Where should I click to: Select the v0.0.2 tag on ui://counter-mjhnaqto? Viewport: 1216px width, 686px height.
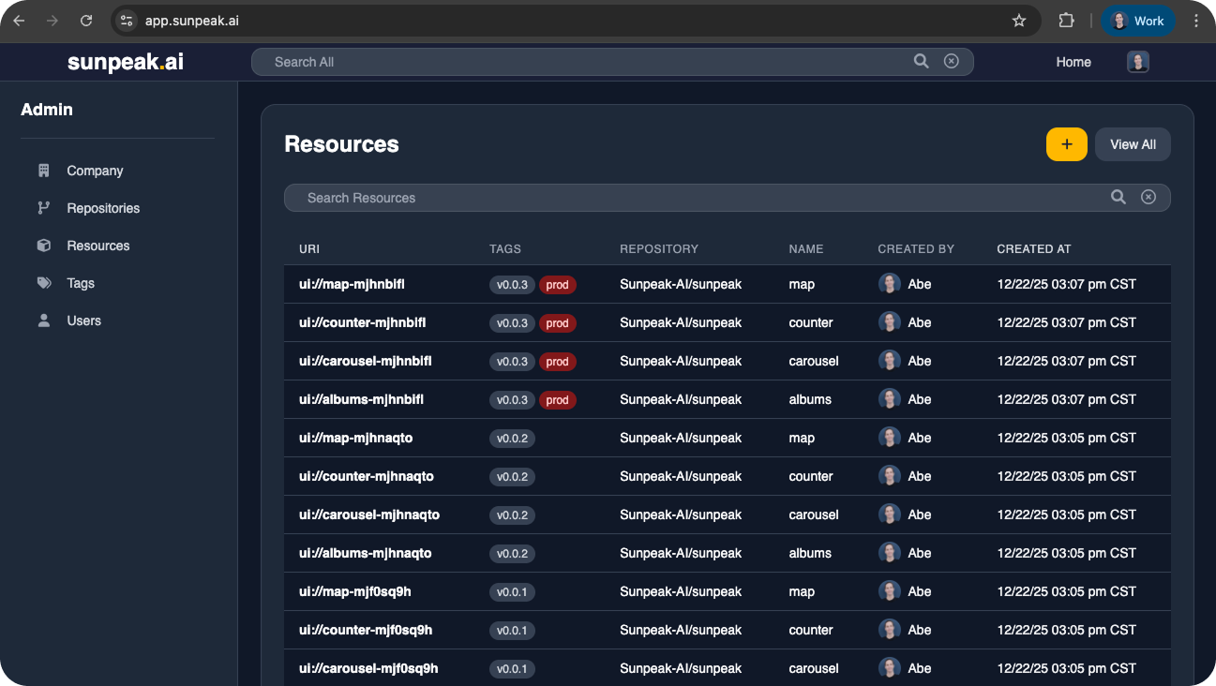point(512,476)
